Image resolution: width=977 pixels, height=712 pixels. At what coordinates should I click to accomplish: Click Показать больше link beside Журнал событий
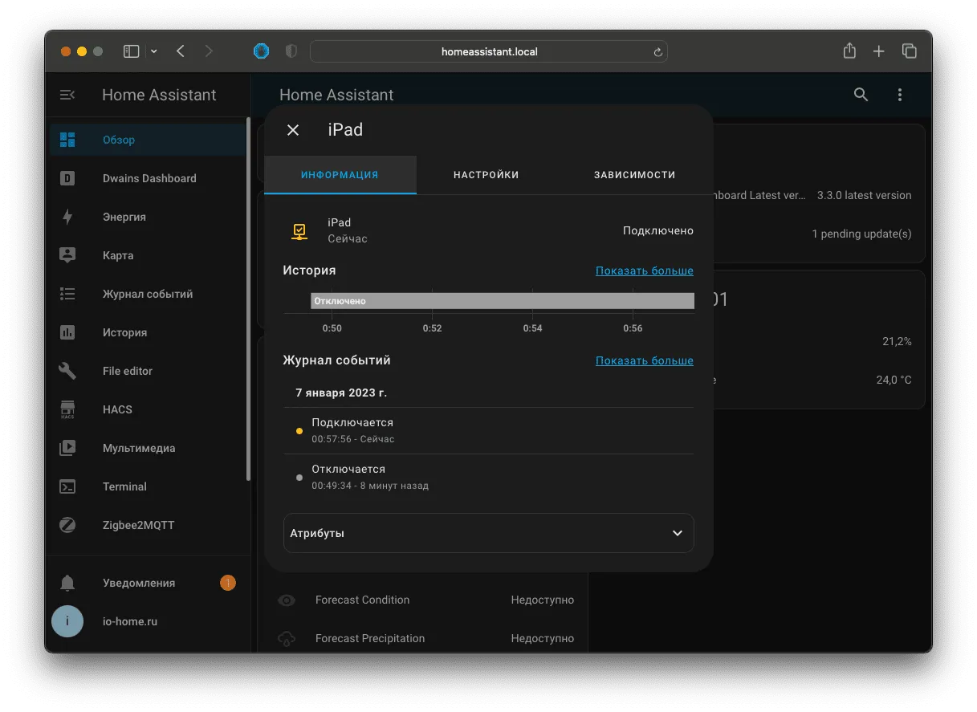tap(644, 360)
